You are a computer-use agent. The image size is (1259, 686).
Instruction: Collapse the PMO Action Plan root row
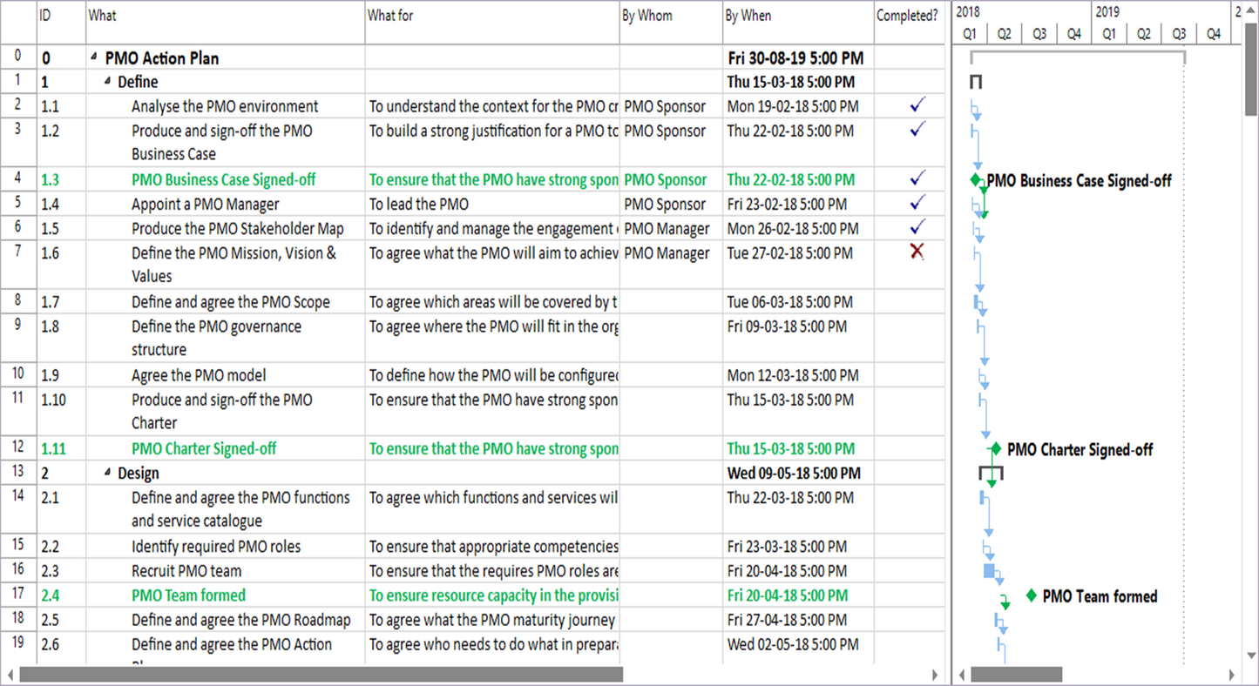[92, 57]
